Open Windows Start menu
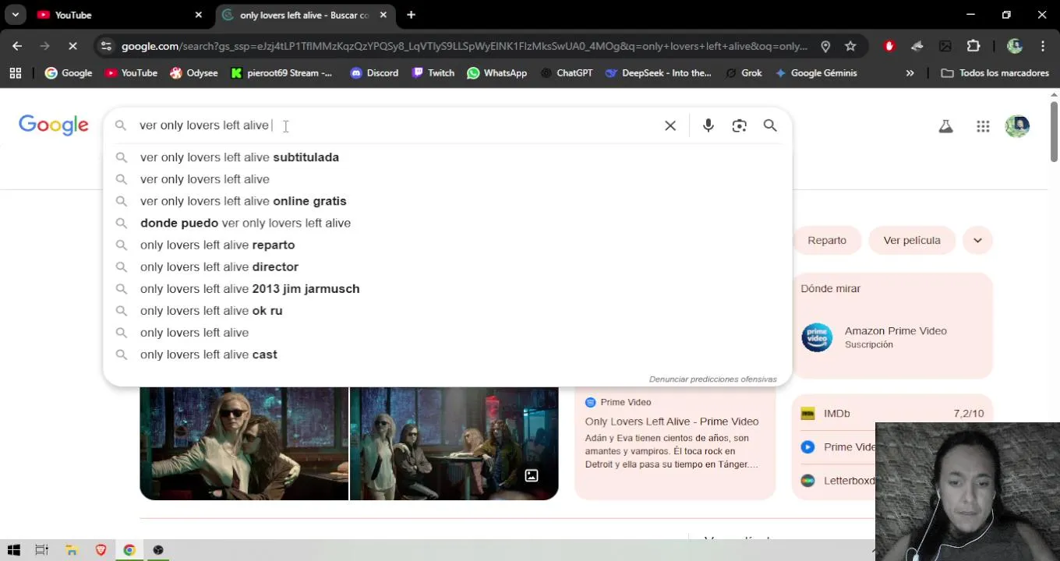1060x561 pixels. point(13,550)
